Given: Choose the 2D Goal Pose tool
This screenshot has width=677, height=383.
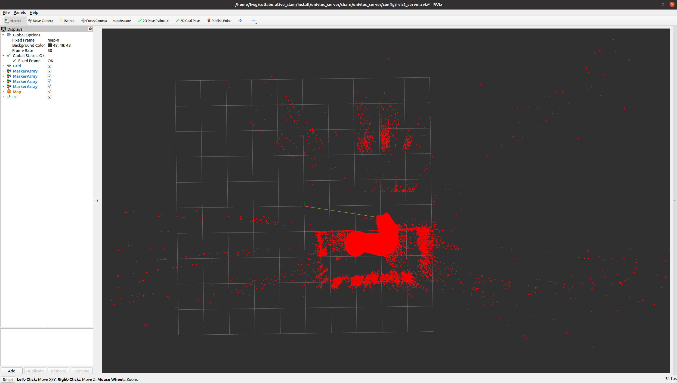Looking at the screenshot, I should (188, 21).
